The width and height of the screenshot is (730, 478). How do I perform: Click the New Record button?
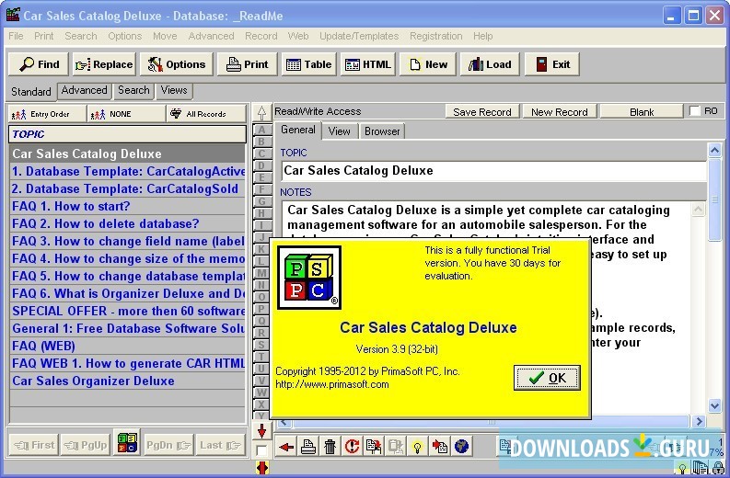[559, 112]
